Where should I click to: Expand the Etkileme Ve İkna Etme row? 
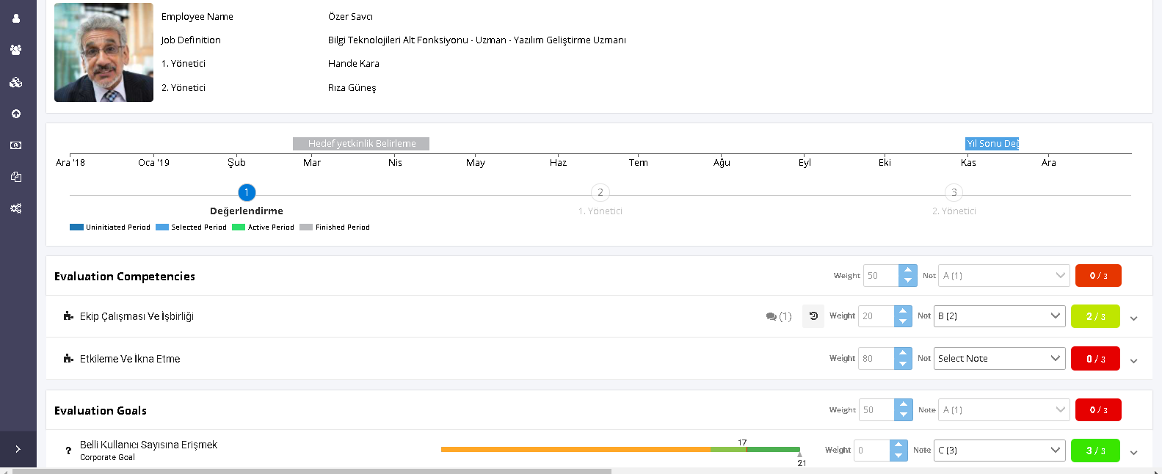click(1134, 361)
